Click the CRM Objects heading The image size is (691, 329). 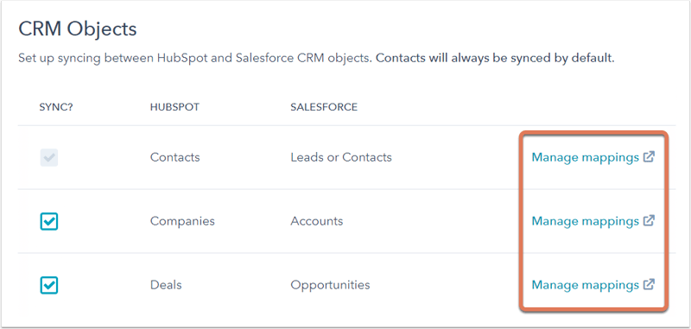[x=78, y=29]
